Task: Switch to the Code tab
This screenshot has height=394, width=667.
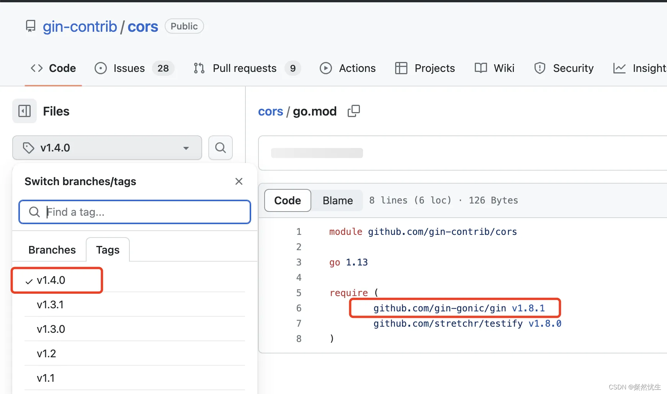Action: [53, 68]
